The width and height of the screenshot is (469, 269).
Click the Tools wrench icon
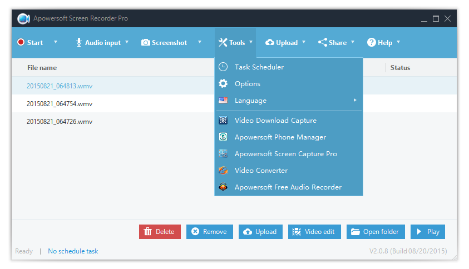(223, 42)
